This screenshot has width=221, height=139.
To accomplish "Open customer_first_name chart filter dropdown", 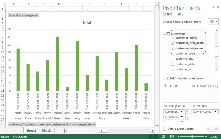I will (37, 124).
